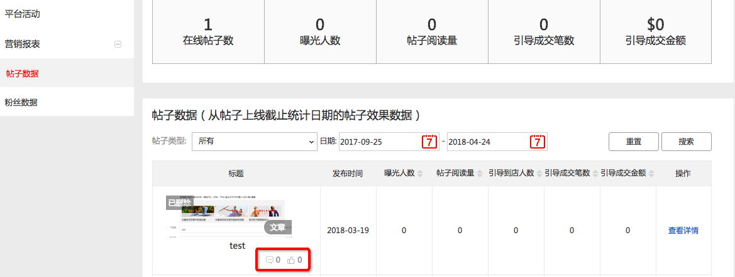The height and width of the screenshot is (277, 735).
Task: Click the comment count icon under test
Action: coord(270,260)
